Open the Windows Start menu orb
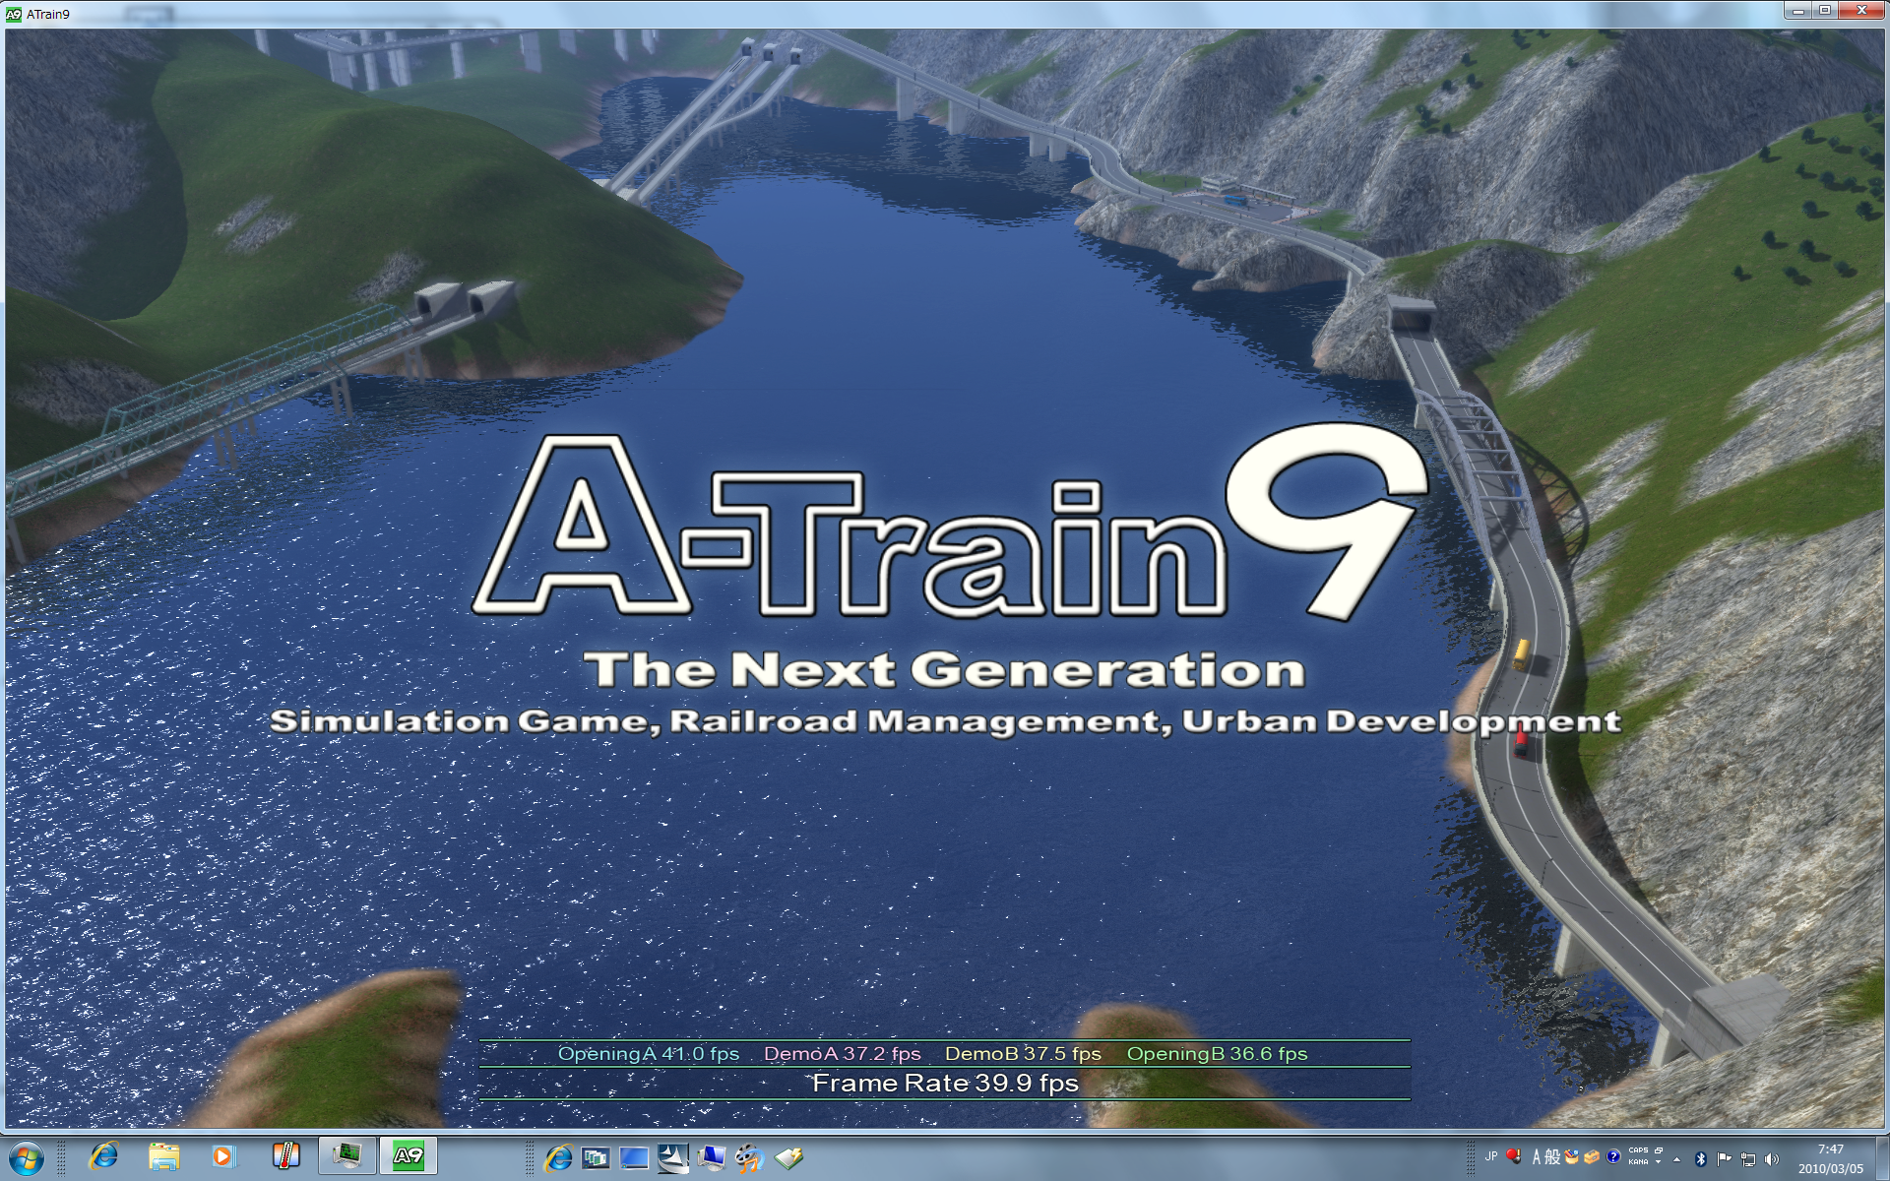 [x=27, y=1158]
